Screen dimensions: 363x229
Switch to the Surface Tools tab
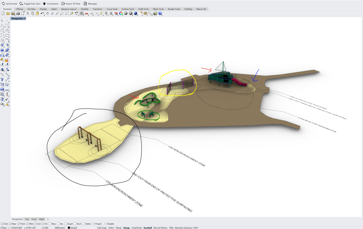128,9
